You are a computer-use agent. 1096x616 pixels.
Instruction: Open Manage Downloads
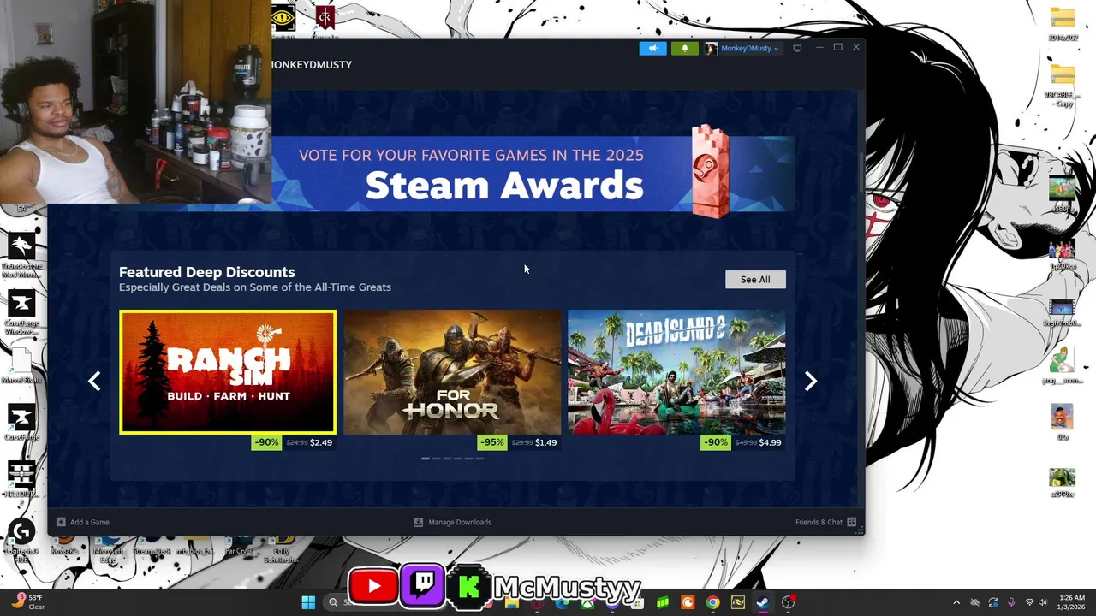tap(460, 522)
